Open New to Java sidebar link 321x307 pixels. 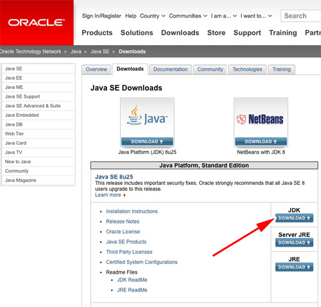[38, 162]
